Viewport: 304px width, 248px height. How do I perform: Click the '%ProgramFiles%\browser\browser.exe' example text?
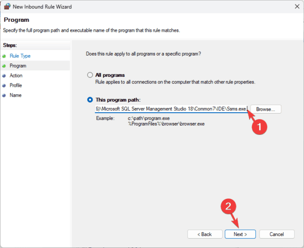[x=166, y=124]
